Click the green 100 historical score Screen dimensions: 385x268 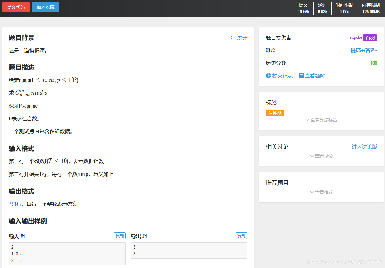coord(374,63)
